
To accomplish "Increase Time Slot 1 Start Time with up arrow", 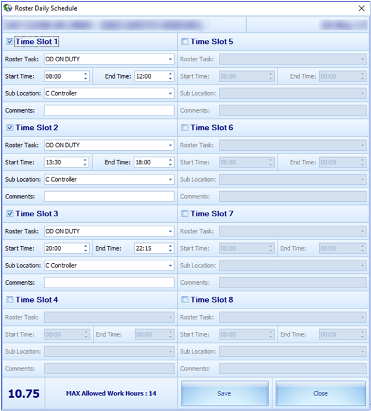I will click(x=86, y=74).
